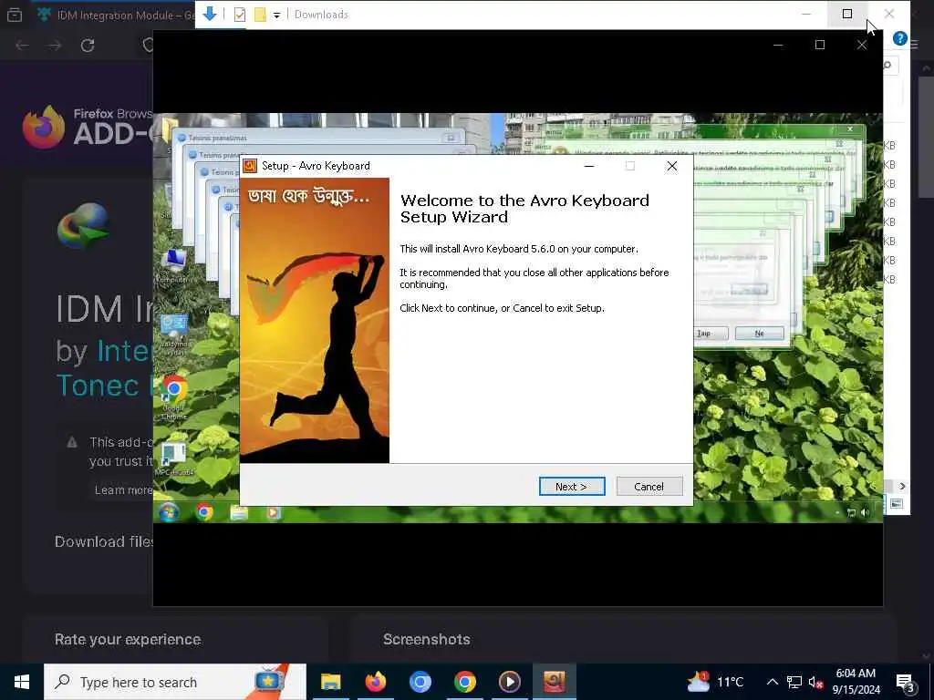The image size is (934, 700).
Task: Open the Learn more link on add-on page
Action: tap(123, 489)
